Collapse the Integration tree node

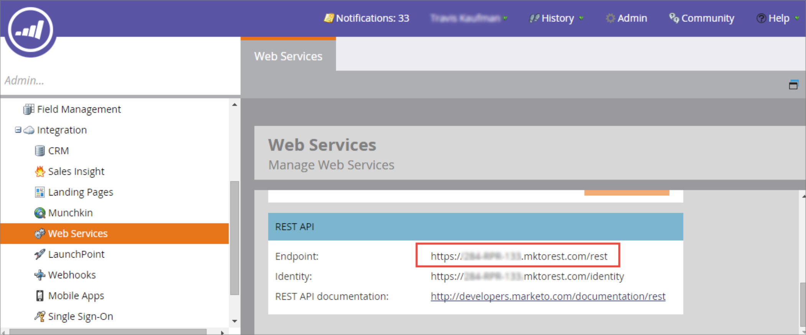(x=18, y=130)
